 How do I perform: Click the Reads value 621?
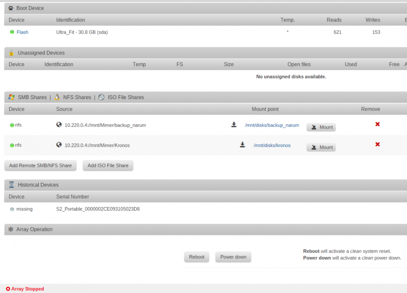pos(337,32)
